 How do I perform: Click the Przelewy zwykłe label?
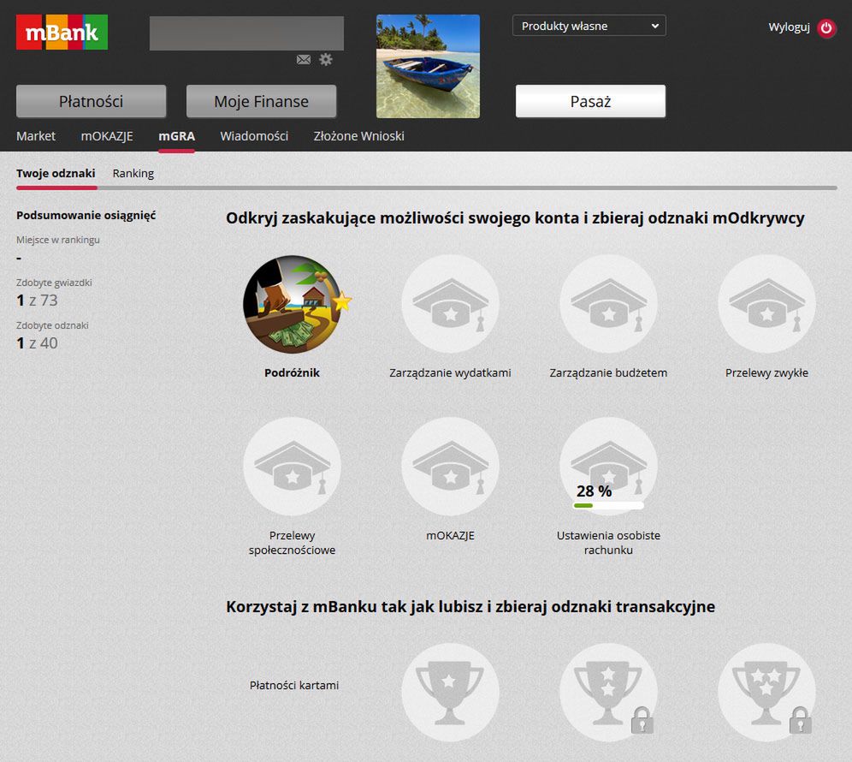tap(766, 373)
